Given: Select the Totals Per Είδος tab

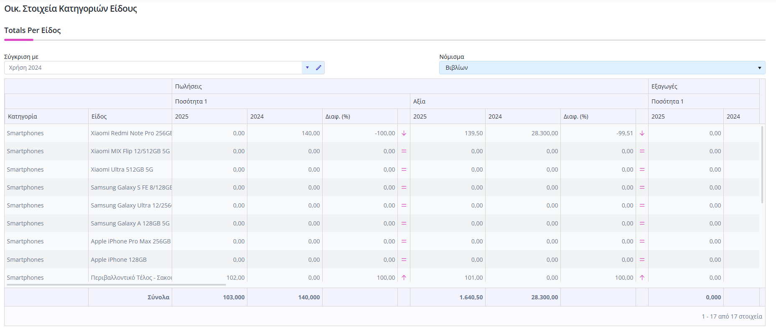Looking at the screenshot, I should point(33,30).
